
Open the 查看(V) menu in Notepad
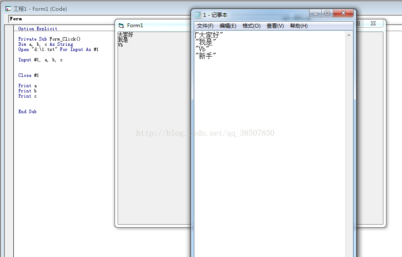[x=275, y=26]
